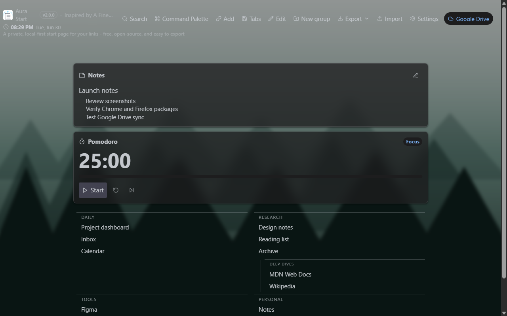Image resolution: width=507 pixels, height=316 pixels.
Task: Click the Pomodoro timer icon
Action: 82,141
